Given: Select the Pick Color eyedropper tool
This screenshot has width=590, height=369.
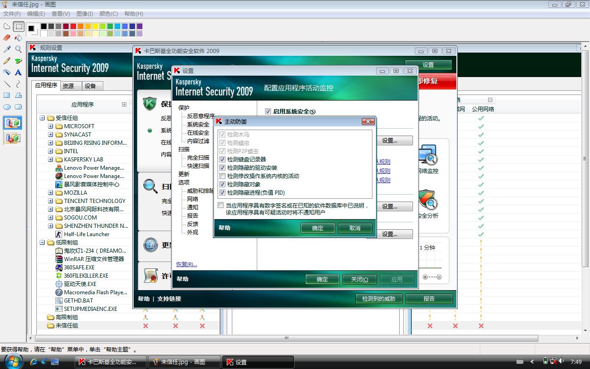Looking at the screenshot, I should point(7,49).
